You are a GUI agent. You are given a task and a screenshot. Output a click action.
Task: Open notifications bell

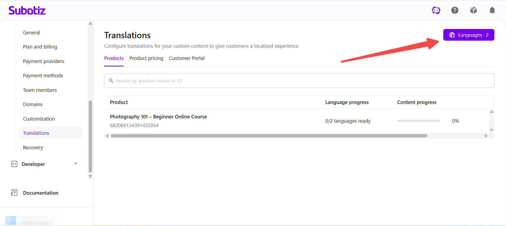(492, 10)
